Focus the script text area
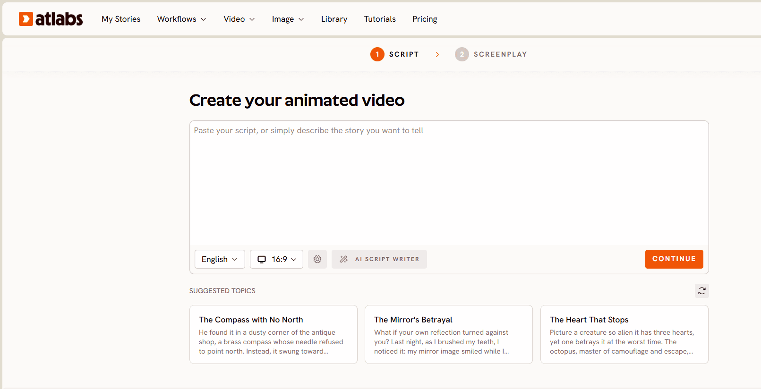The height and width of the screenshot is (389, 761). [449, 183]
